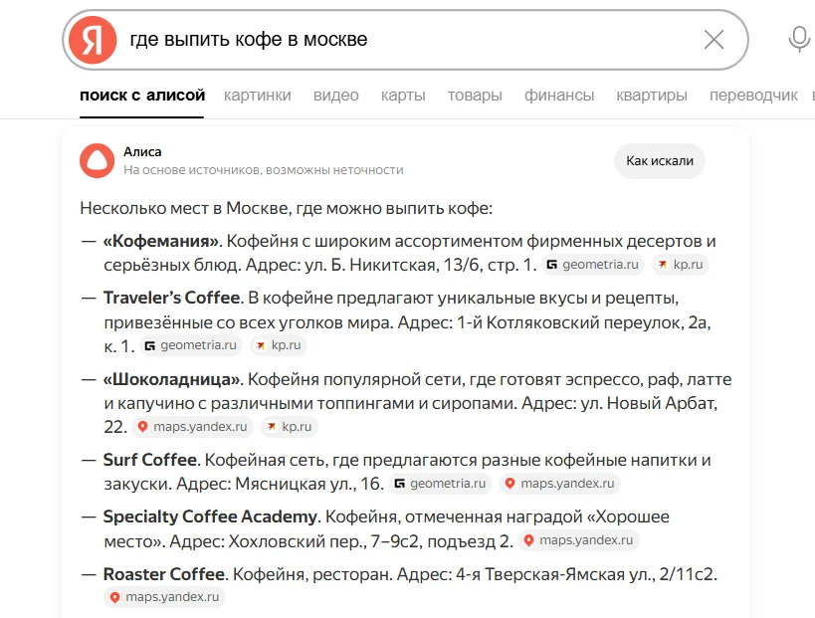This screenshot has height=618, width=815.
Task: Switch to the товары tab
Action: tap(475, 95)
